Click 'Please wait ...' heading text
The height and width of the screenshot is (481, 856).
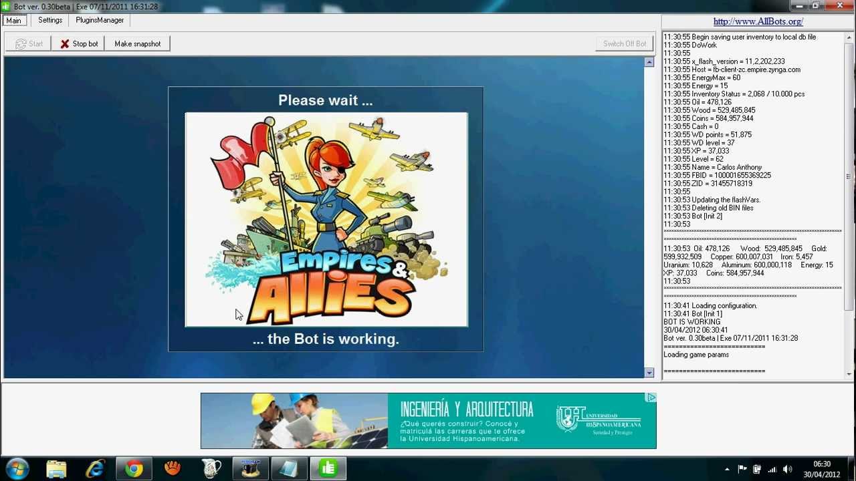(x=326, y=100)
